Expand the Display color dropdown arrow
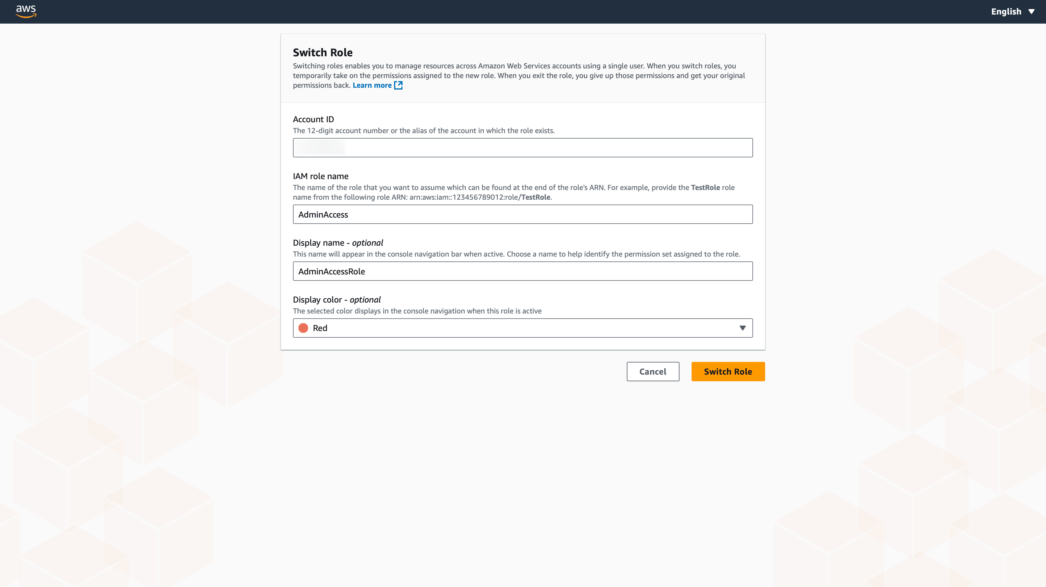 point(742,328)
